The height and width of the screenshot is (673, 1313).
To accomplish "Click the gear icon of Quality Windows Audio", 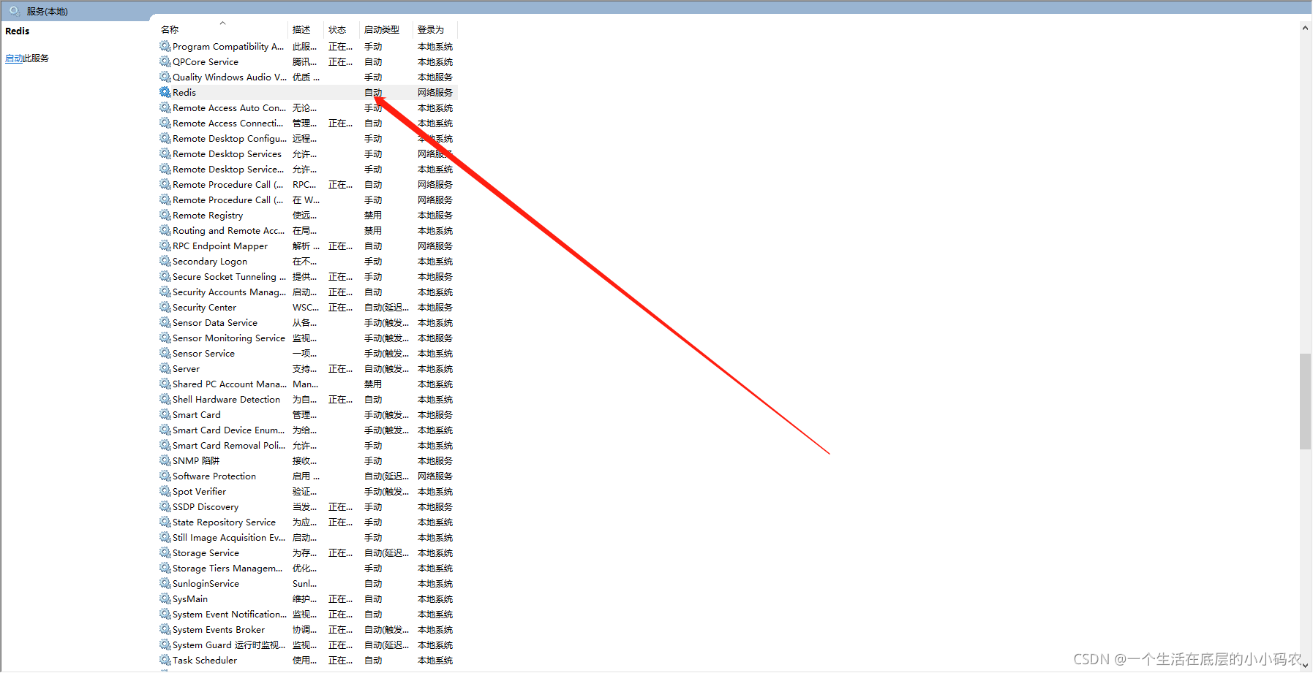I will pyautogui.click(x=165, y=77).
